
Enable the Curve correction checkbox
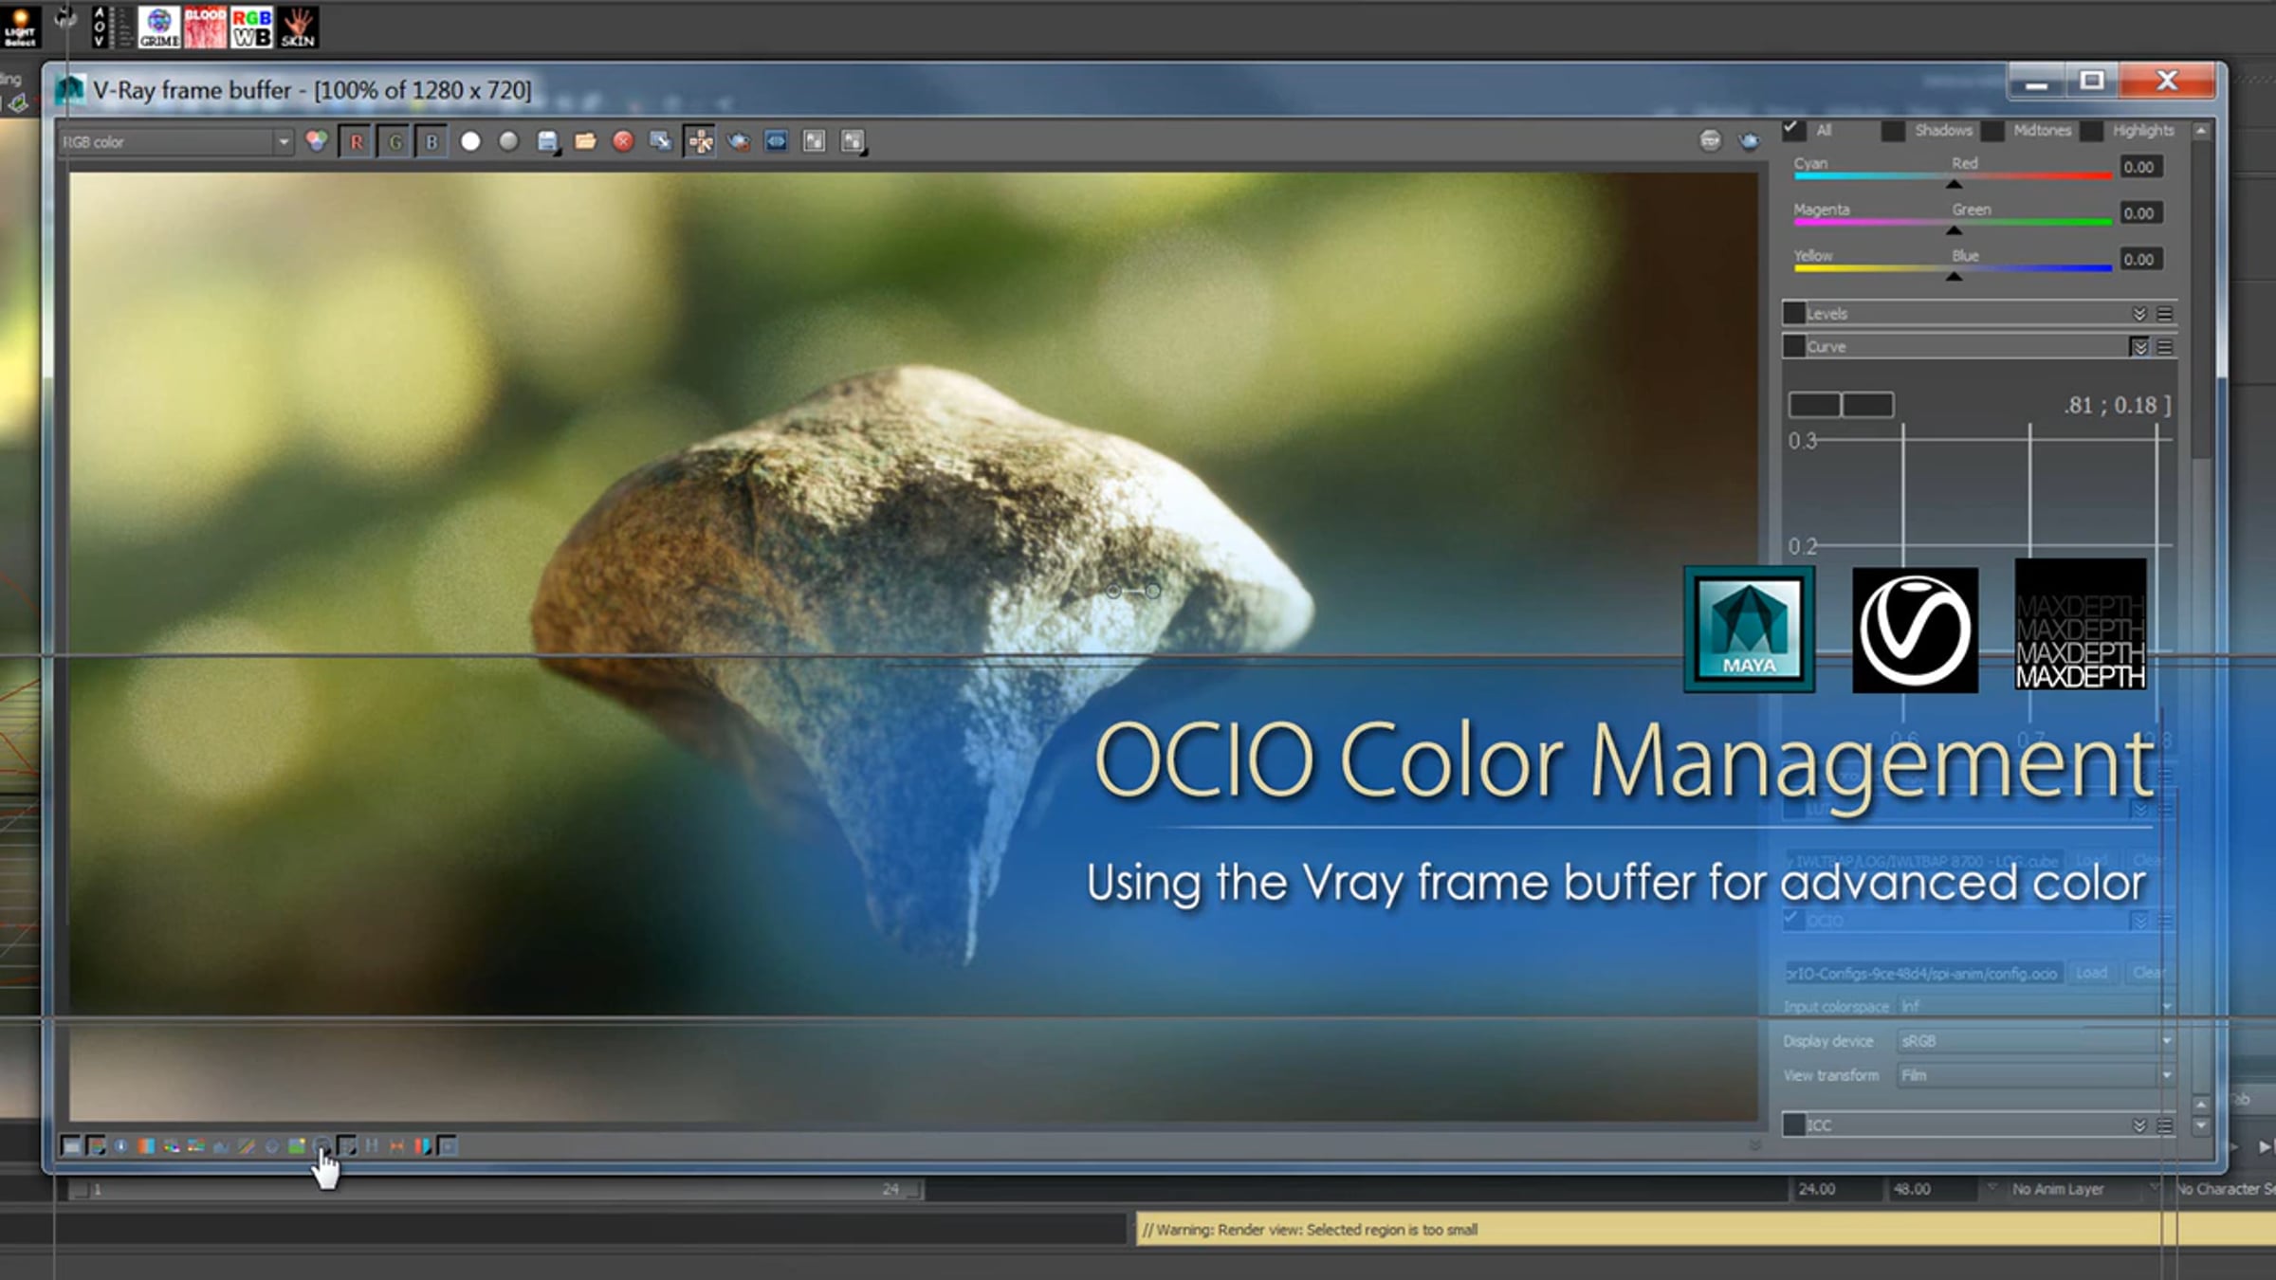(x=1794, y=346)
